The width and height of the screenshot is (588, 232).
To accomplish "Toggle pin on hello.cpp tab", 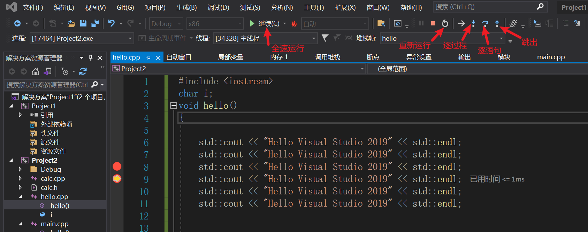I will (x=149, y=58).
